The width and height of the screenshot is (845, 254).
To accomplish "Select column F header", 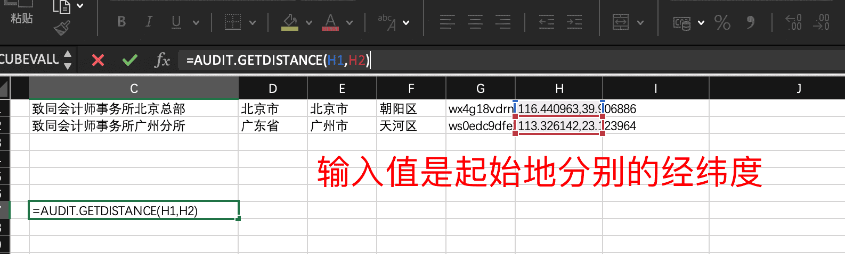I will (x=411, y=88).
